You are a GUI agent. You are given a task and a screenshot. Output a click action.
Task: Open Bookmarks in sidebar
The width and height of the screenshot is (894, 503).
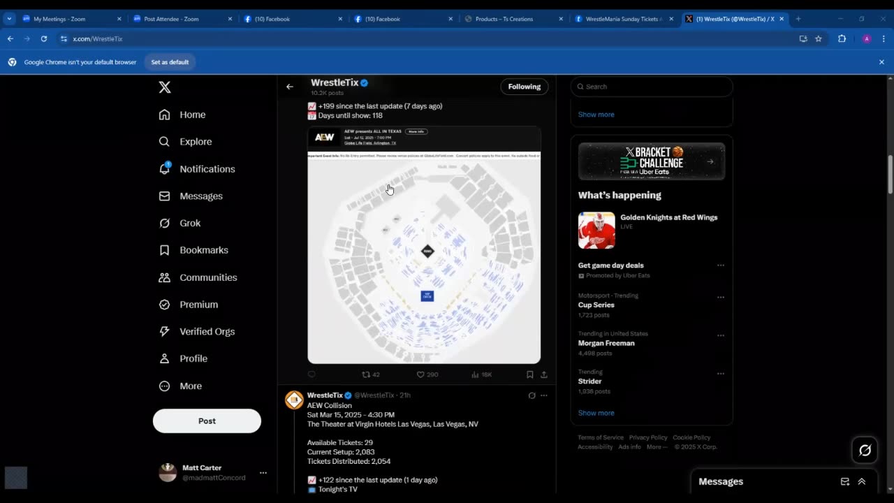click(x=193, y=250)
